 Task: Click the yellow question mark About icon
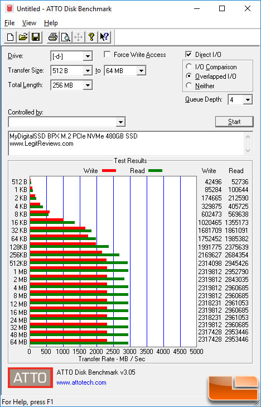click(x=91, y=37)
